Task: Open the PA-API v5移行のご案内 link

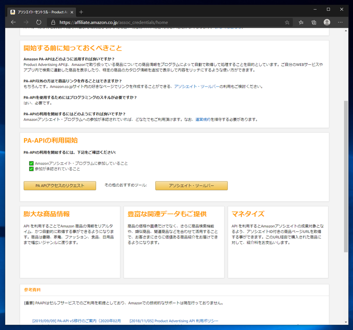Action: pos(76,321)
